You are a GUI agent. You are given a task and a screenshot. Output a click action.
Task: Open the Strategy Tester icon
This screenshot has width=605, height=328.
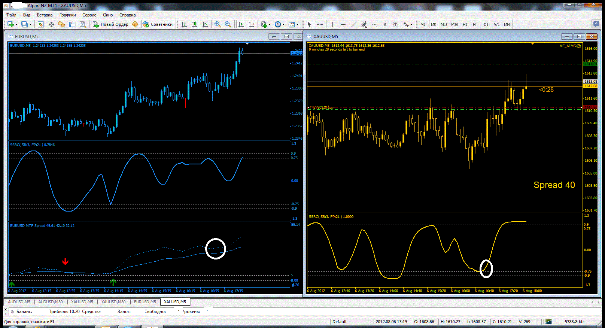(83, 24)
